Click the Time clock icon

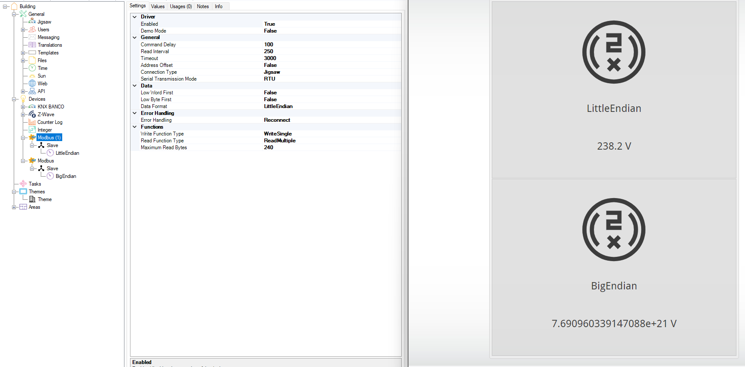pyautogui.click(x=32, y=68)
